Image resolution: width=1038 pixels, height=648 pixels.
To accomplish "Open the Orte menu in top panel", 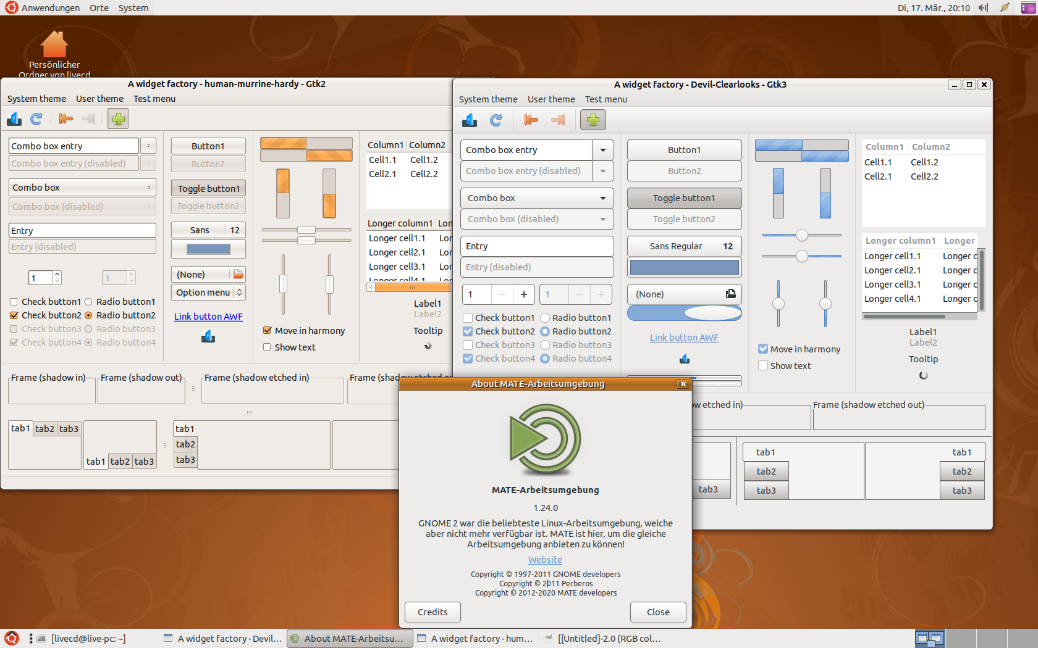I will (99, 8).
